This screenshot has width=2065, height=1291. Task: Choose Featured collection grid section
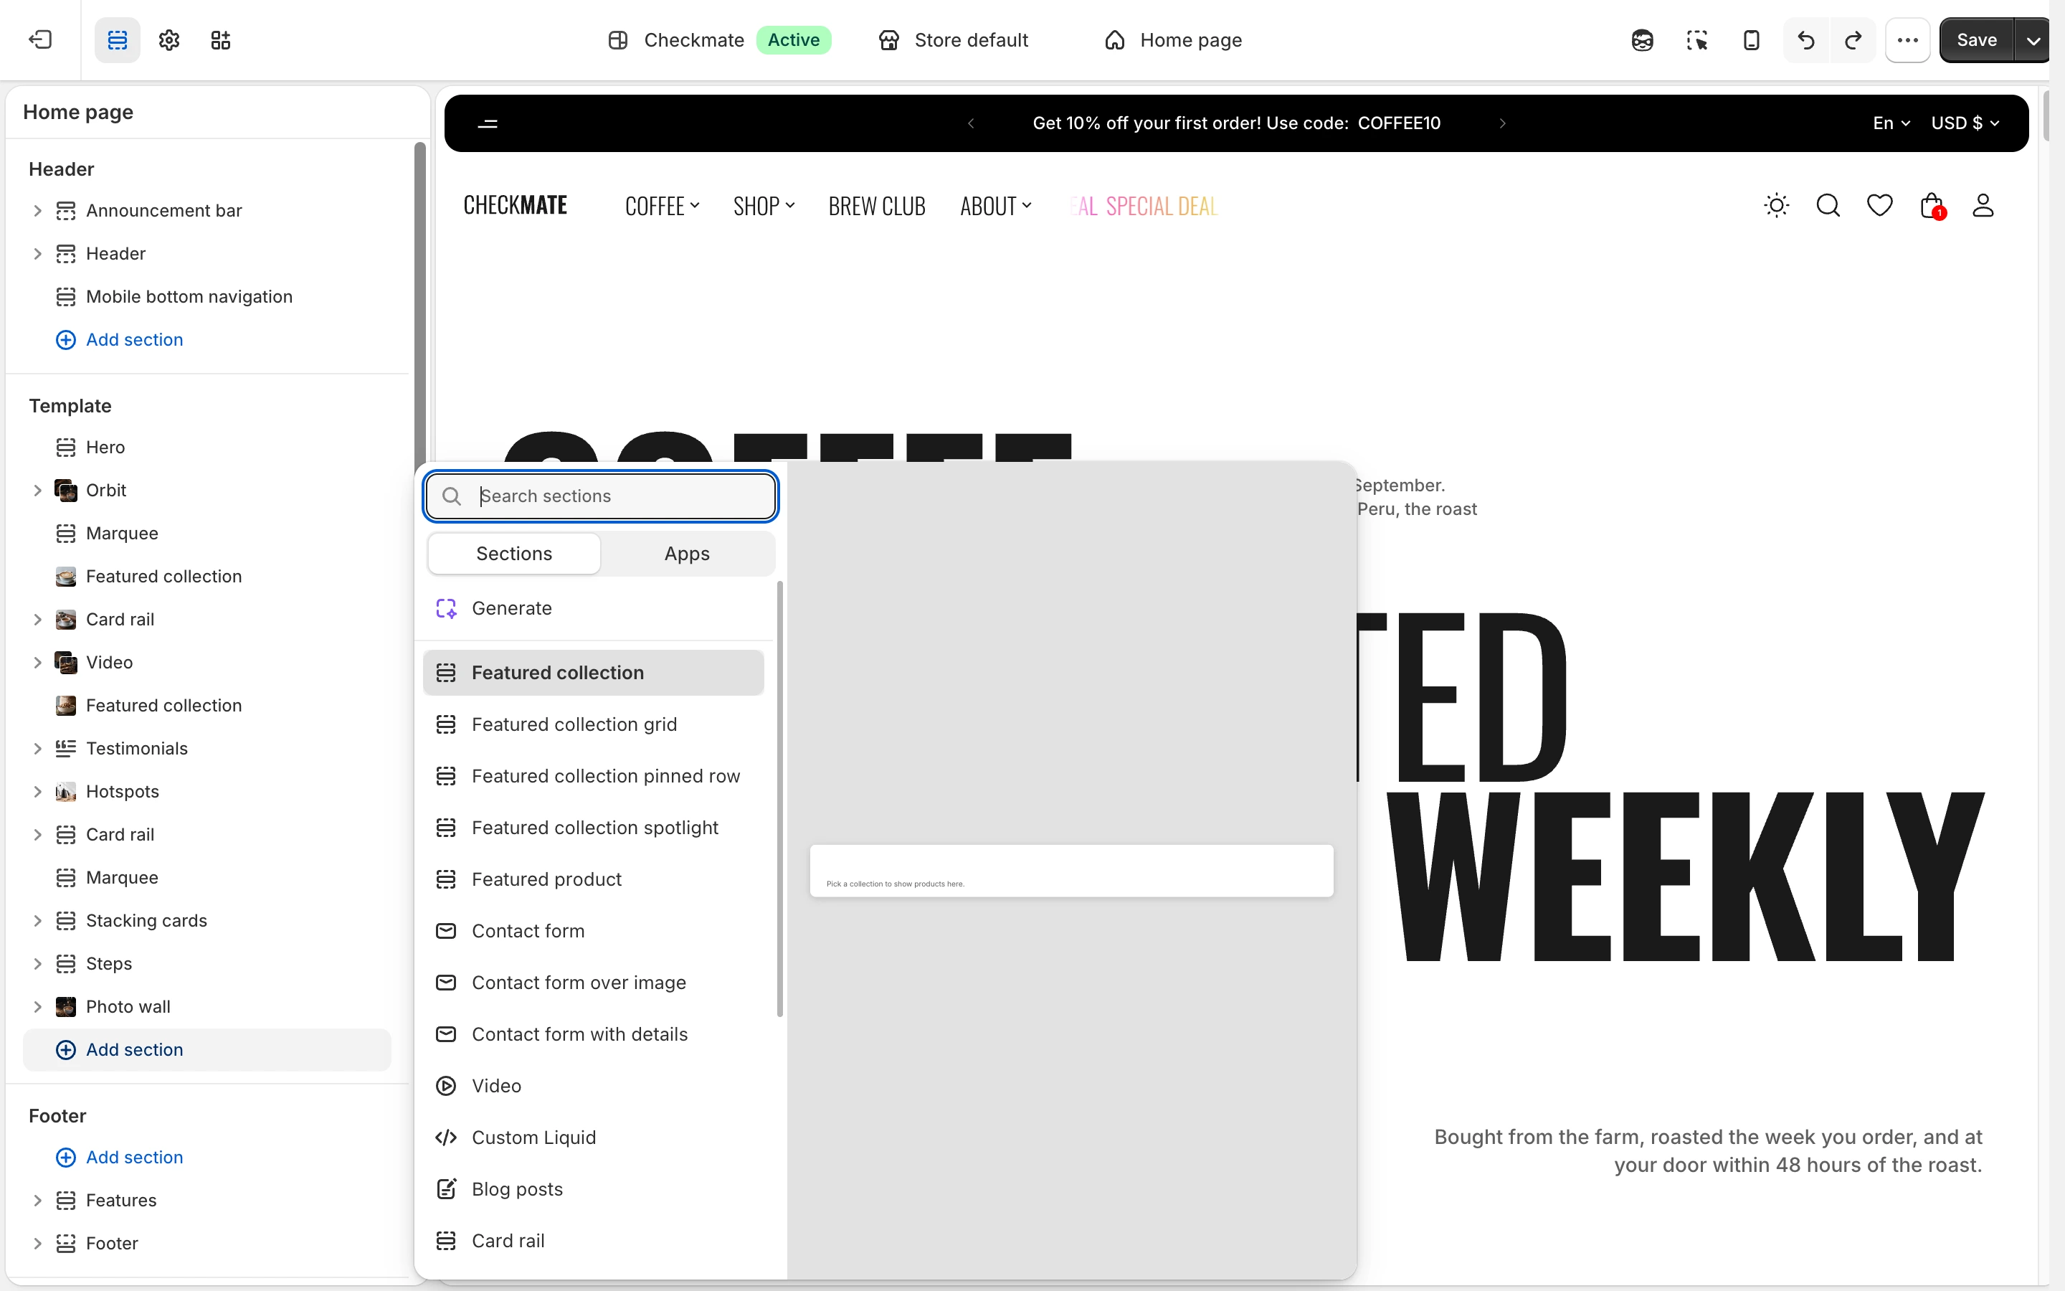594,724
